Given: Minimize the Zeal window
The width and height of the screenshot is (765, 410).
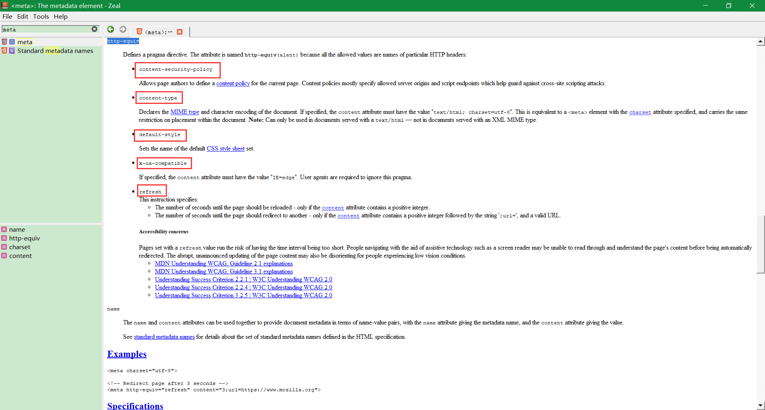Looking at the screenshot, I should (706, 6).
